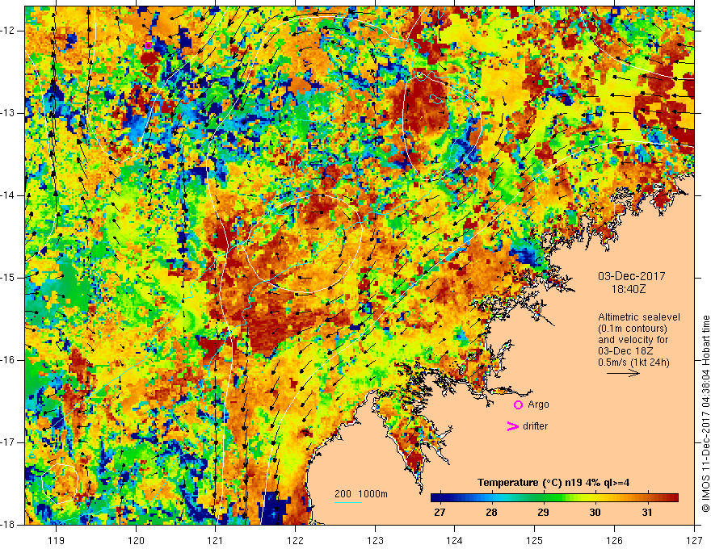Click the '28' colorbar tick label

[x=491, y=513]
